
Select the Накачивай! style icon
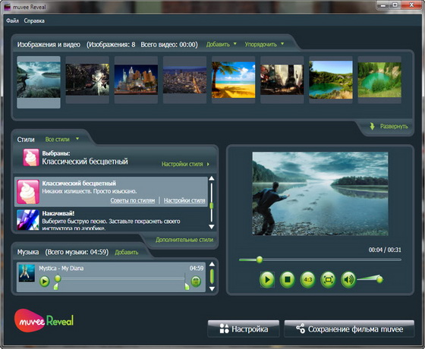(28, 220)
